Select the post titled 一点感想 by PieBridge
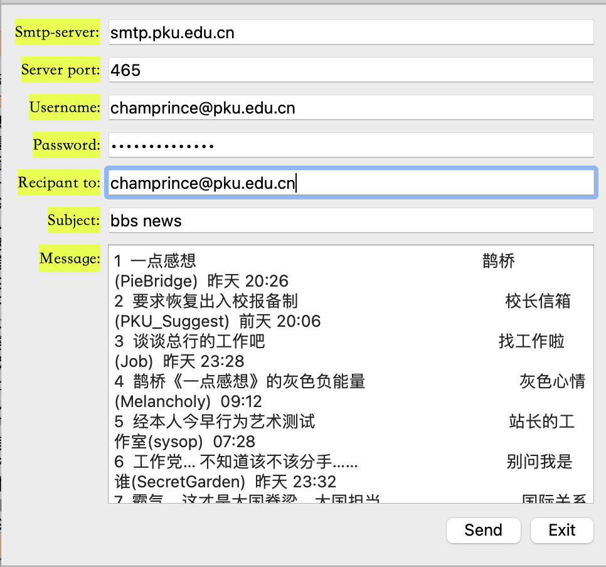The width and height of the screenshot is (606, 567). (x=161, y=261)
